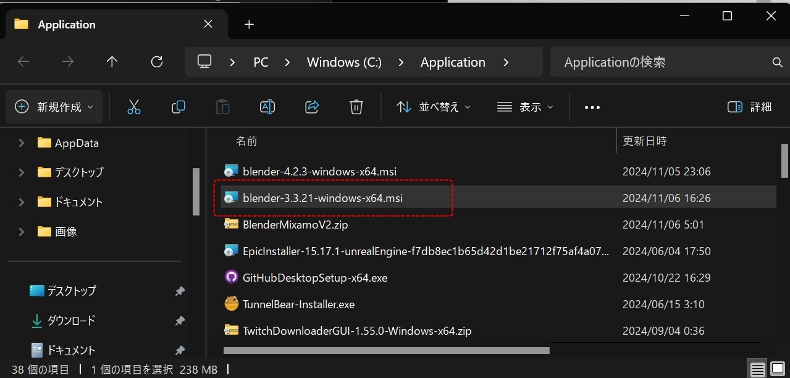Click chevron between PC and Windows (C:)
This screenshot has width=790, height=378.
coord(288,62)
